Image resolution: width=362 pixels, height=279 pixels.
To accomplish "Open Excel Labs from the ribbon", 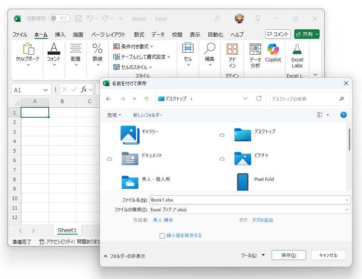I will coord(297,54).
